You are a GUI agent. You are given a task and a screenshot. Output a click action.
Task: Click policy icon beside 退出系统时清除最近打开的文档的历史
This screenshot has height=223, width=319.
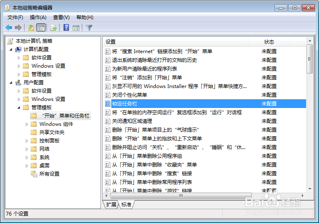(108, 60)
